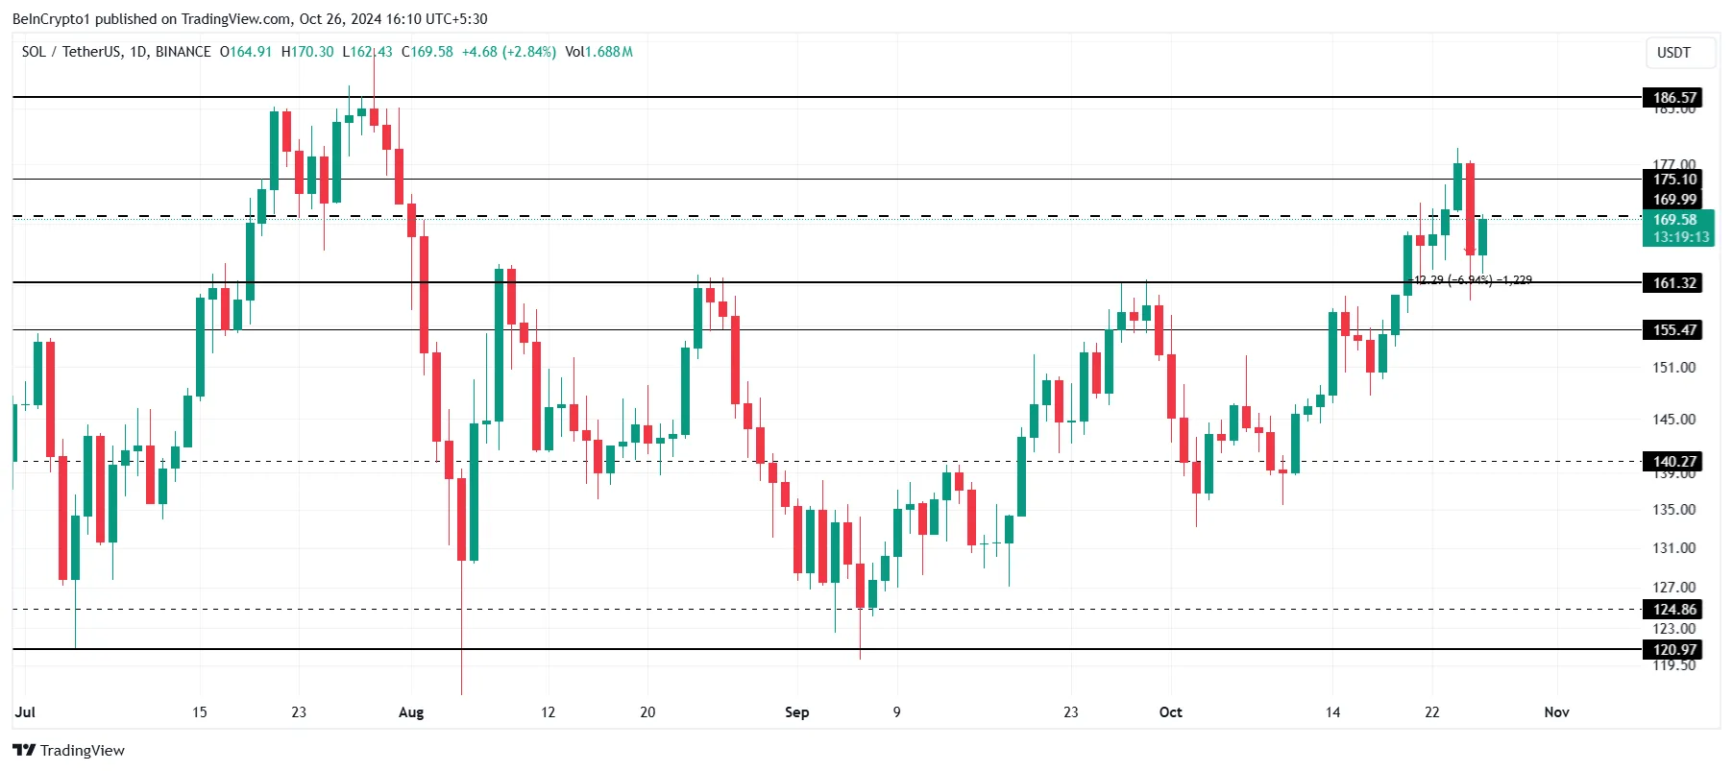Select the 140.27 dashed line label
This screenshot has height=771, width=1733.
(1674, 461)
